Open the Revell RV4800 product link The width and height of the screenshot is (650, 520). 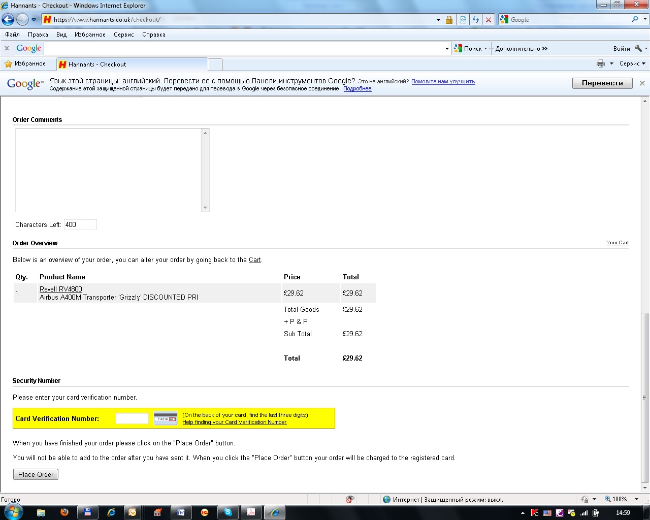point(60,289)
